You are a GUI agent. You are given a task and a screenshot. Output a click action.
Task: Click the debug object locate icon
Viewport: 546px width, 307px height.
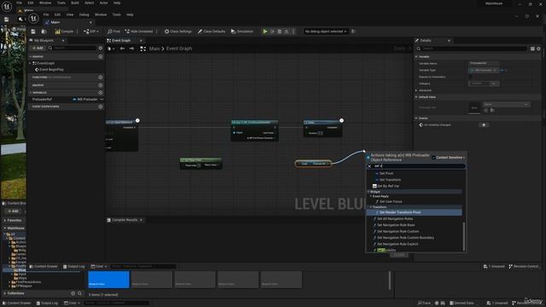(x=353, y=32)
